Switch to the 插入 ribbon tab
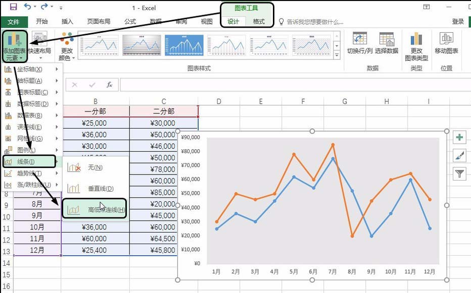This screenshot has height=293, width=471. click(67, 21)
